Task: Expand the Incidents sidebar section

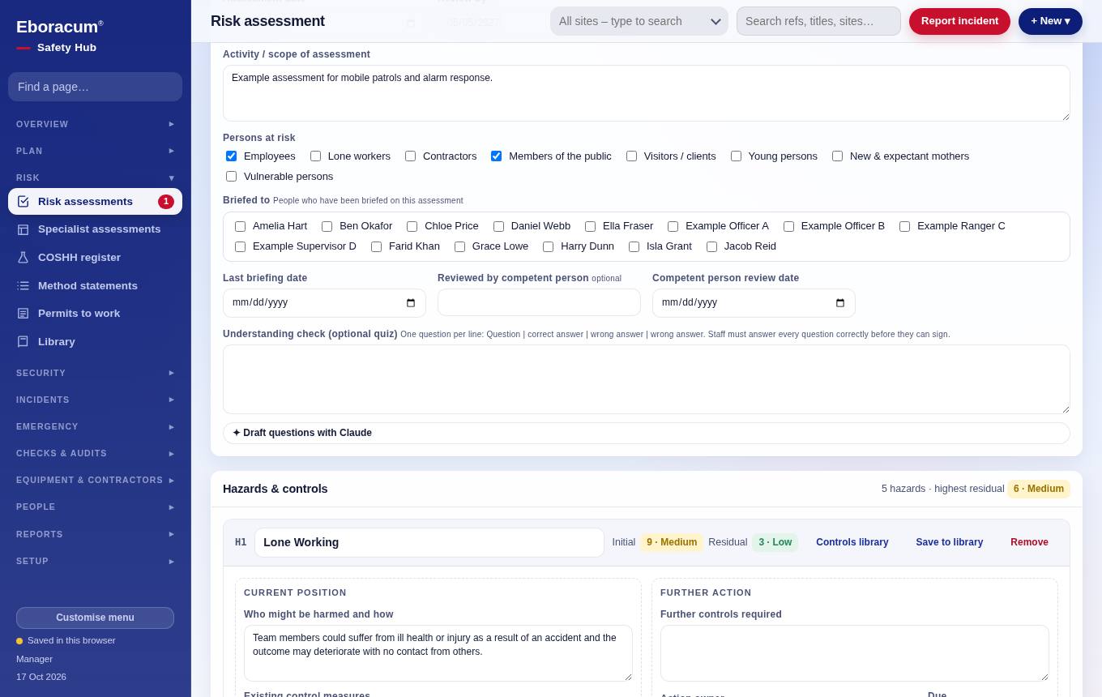Action: click(x=96, y=400)
